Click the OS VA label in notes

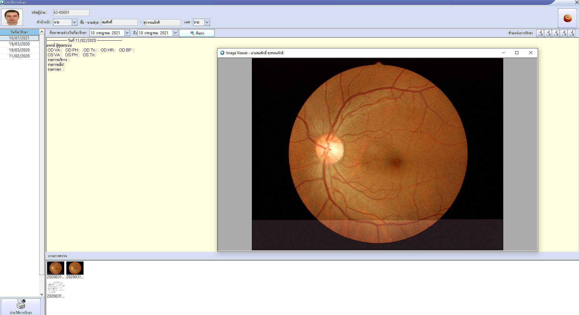[x=55, y=55]
